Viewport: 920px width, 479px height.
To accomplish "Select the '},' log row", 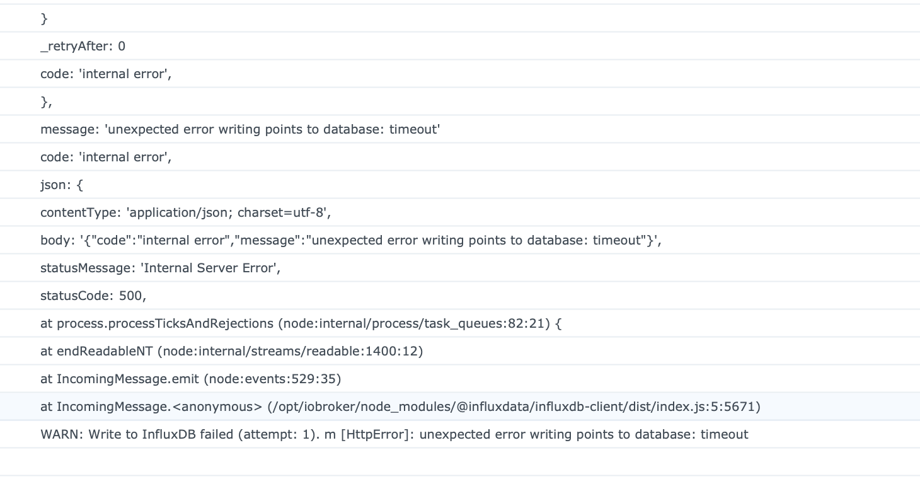I will (x=47, y=101).
